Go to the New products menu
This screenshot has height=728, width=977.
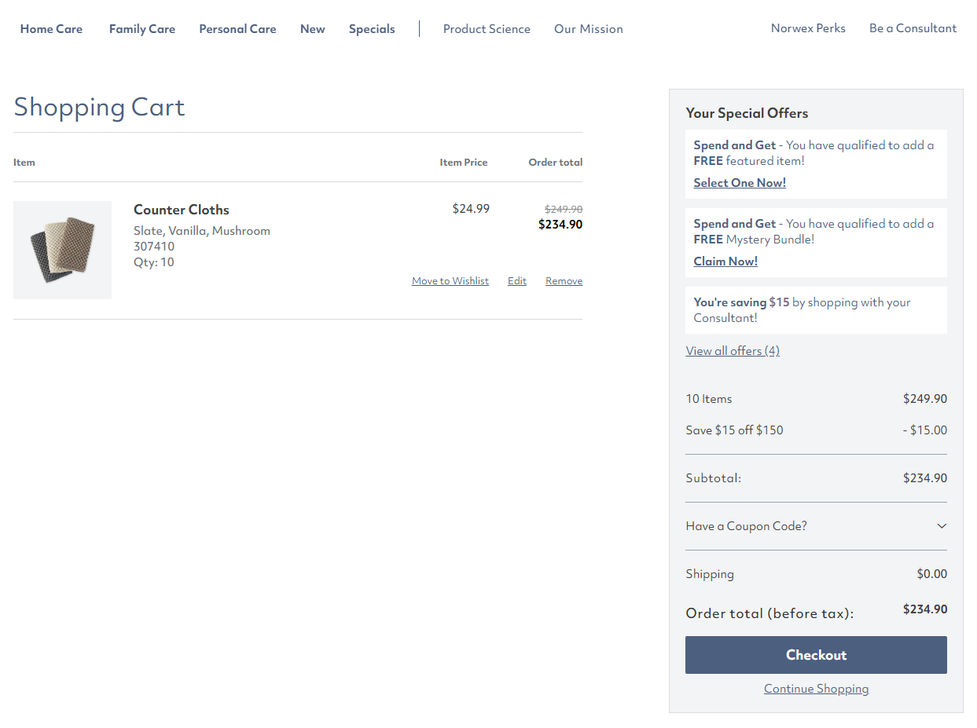(313, 29)
